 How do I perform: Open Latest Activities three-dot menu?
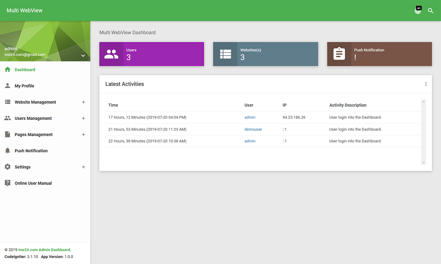pos(426,84)
